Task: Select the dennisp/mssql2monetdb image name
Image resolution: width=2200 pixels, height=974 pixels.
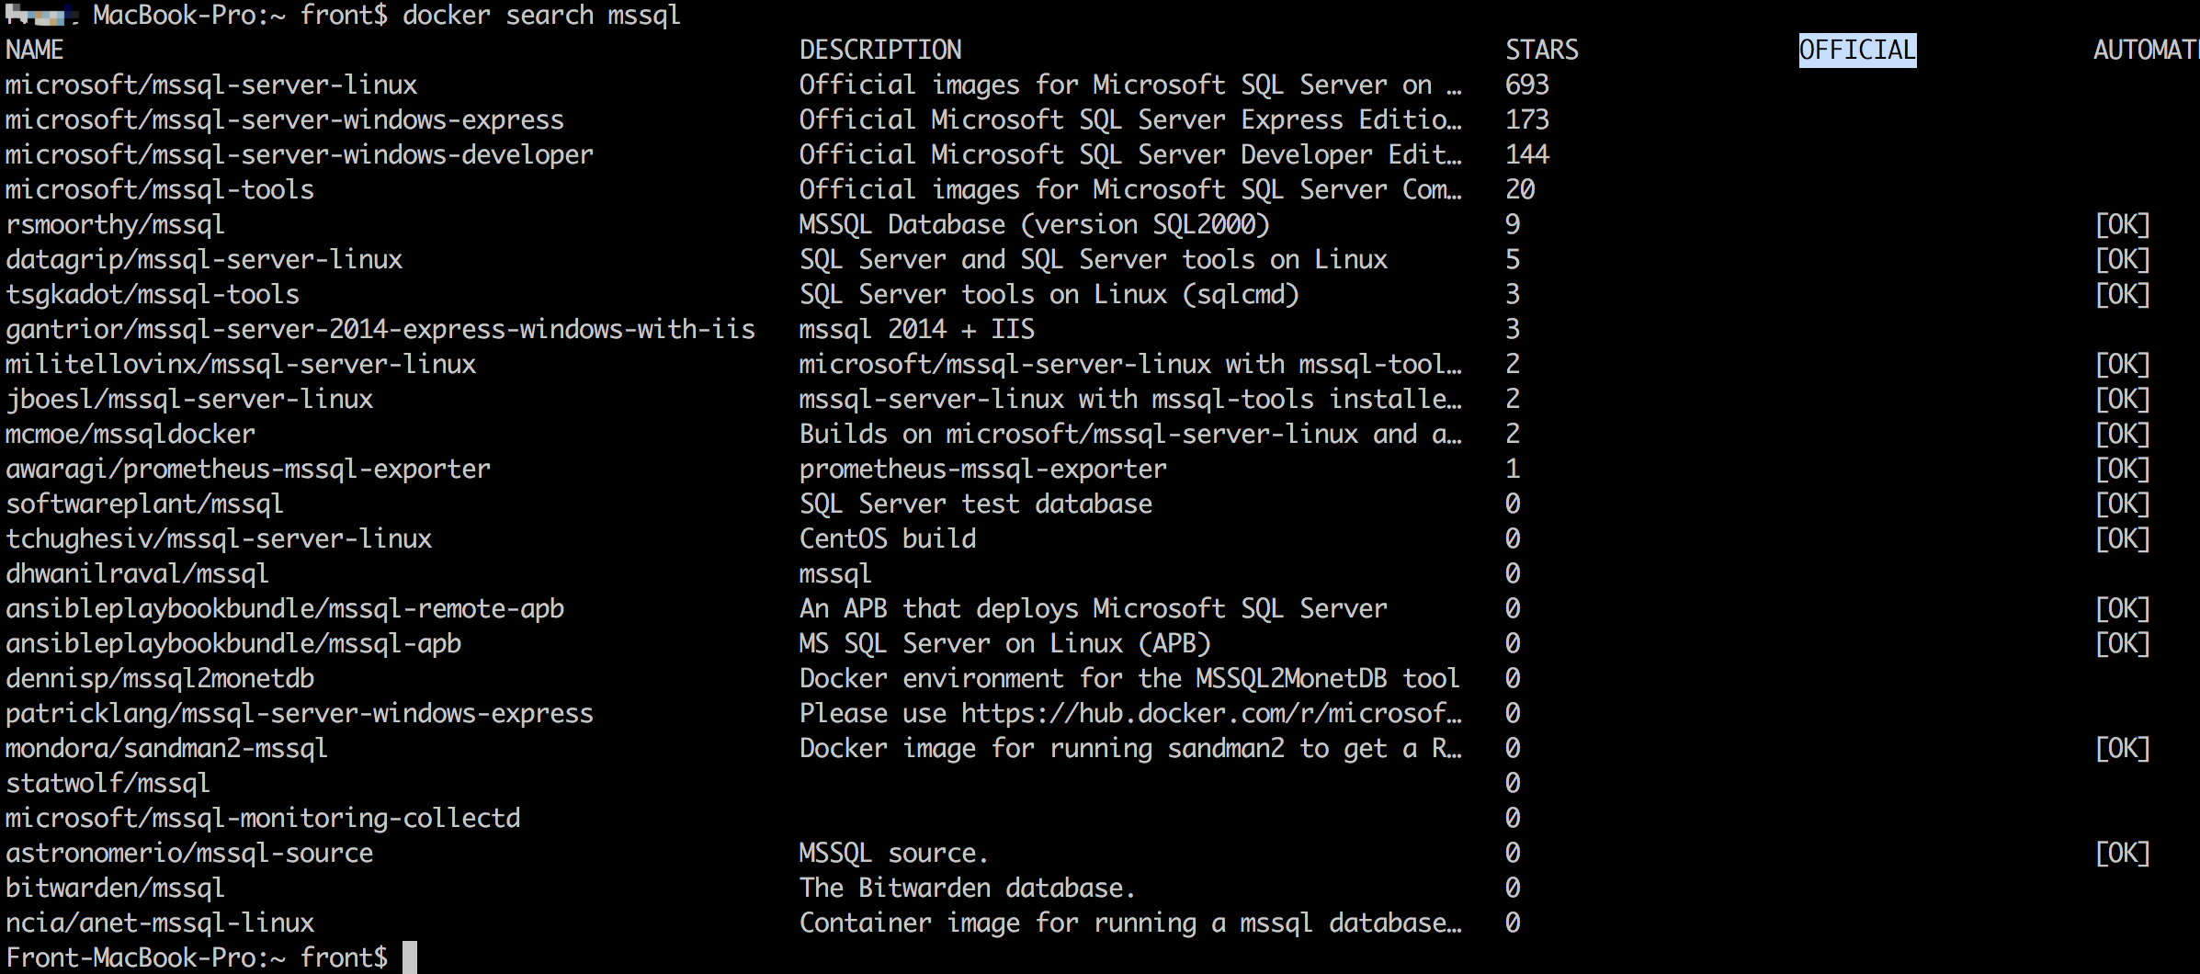Action: [x=160, y=678]
